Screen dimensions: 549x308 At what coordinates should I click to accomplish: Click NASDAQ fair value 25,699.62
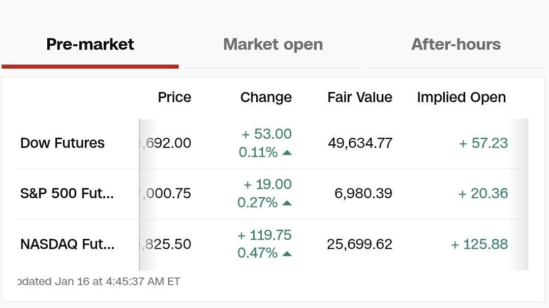(360, 244)
